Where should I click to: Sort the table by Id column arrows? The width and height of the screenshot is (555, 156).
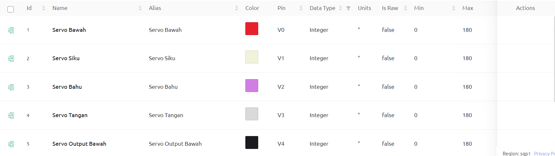[44, 8]
